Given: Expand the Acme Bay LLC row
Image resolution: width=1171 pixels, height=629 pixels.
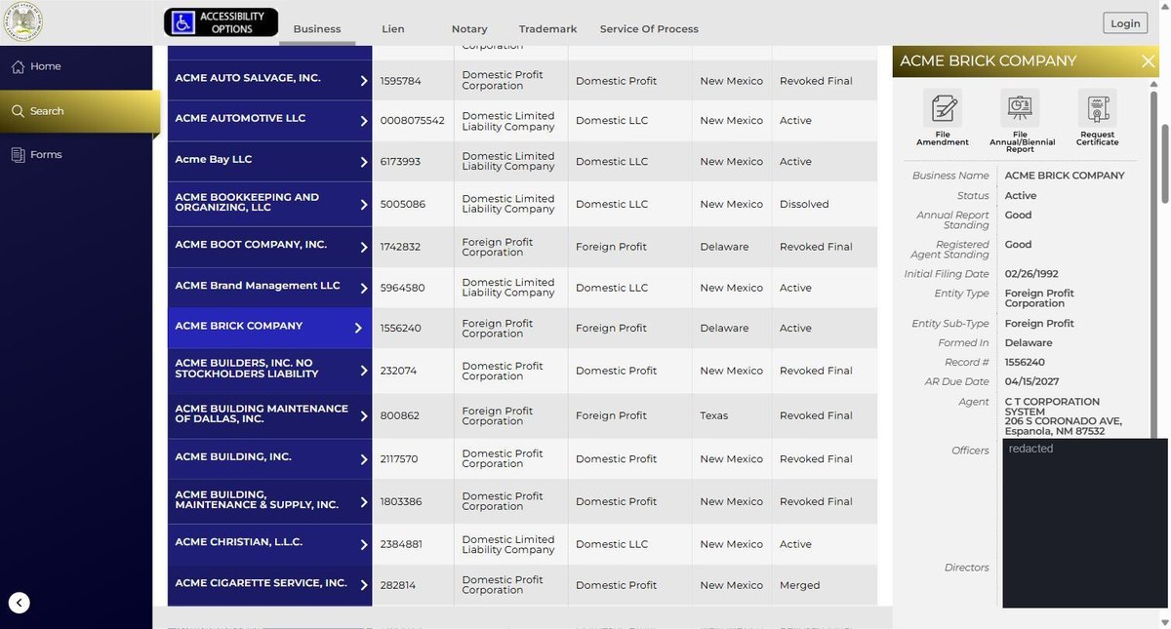Looking at the screenshot, I should tap(363, 162).
